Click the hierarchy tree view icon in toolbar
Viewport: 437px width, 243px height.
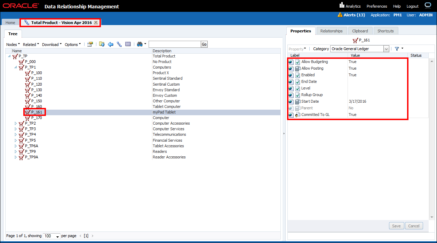(119, 44)
